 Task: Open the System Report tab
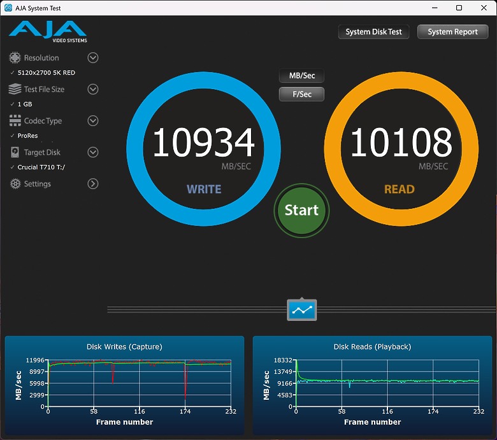452,32
